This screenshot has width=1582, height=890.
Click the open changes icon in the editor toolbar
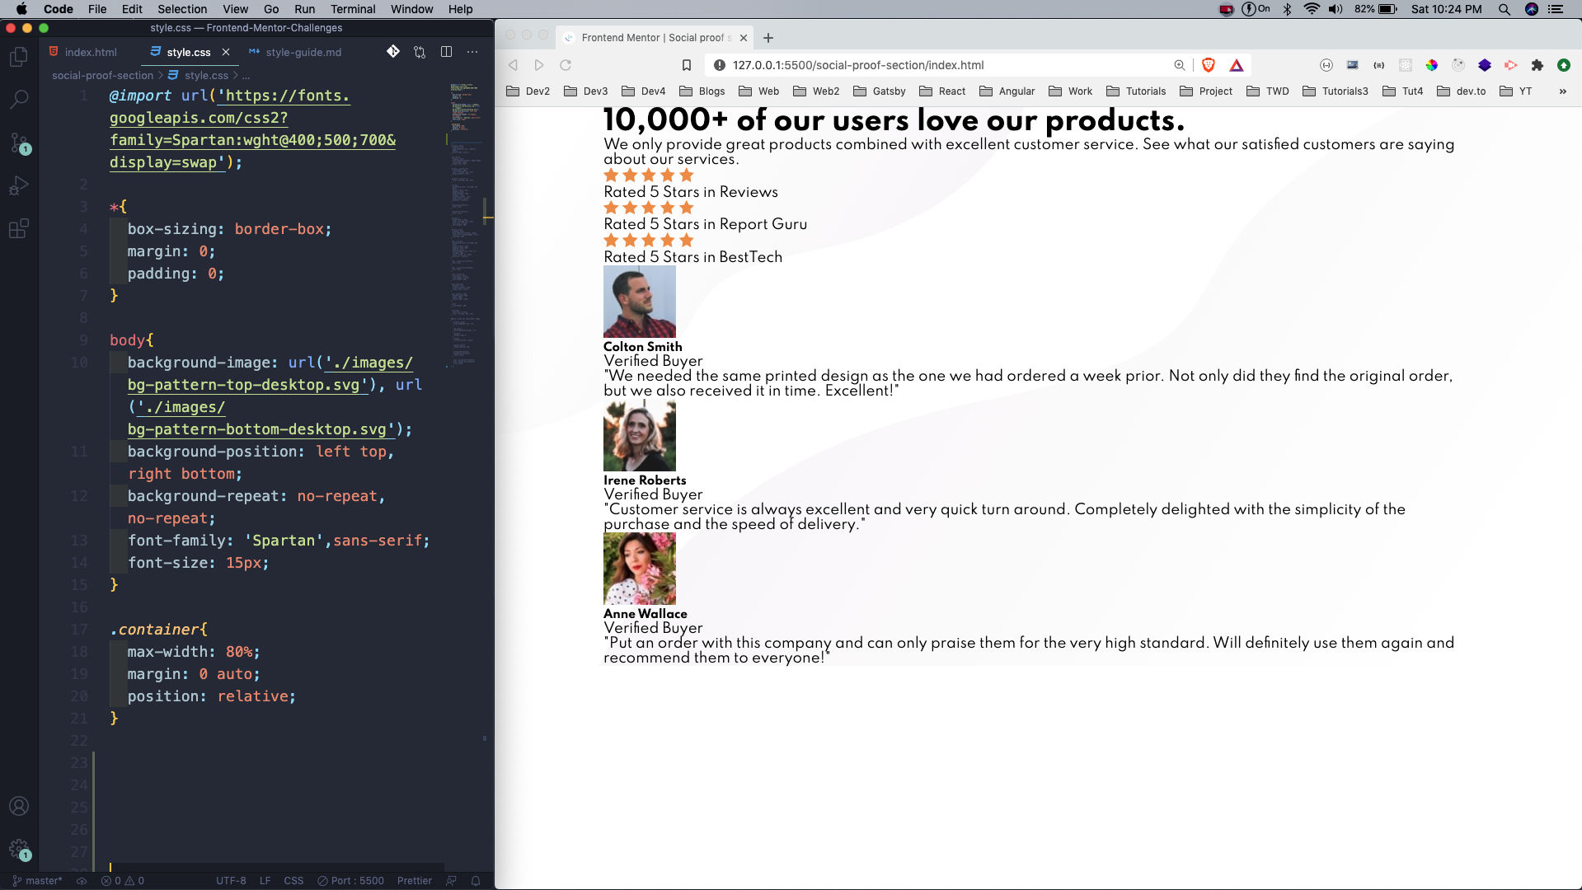[x=420, y=52]
